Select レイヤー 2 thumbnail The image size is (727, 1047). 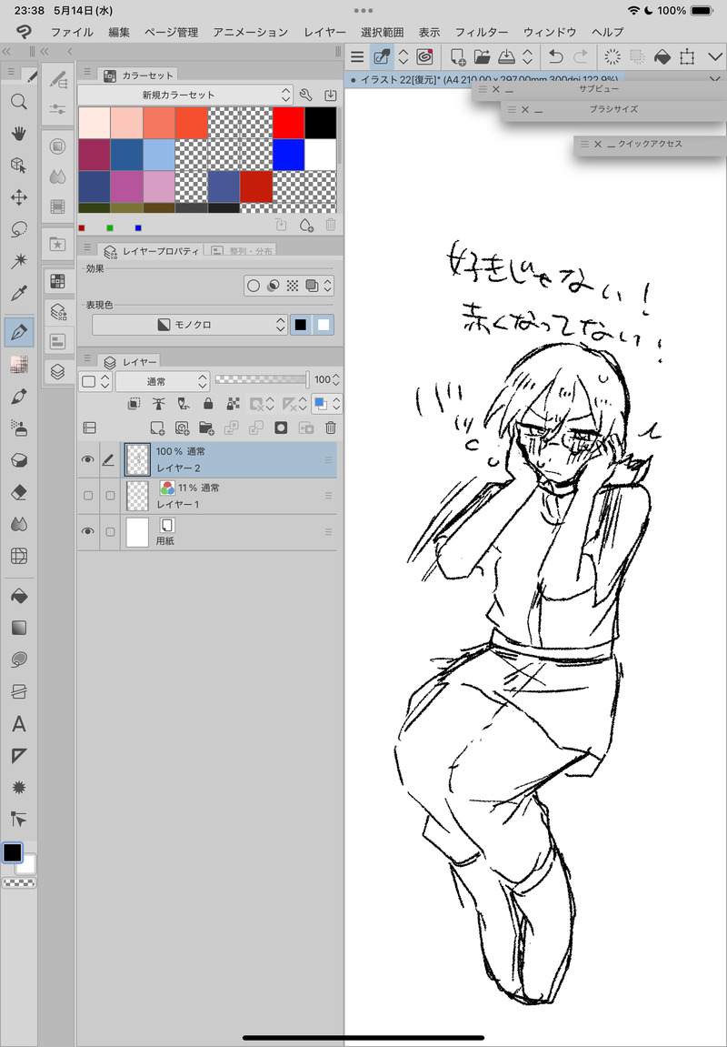[137, 459]
